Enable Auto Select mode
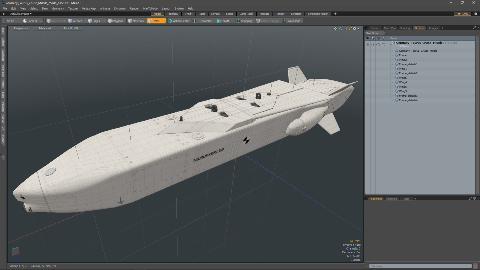Screen dimensions: 480x270 (x=56, y=21)
